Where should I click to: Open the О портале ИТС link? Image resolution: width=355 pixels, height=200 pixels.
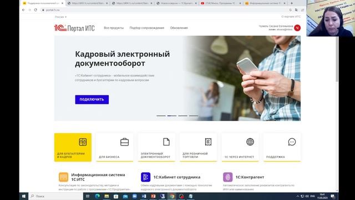click(x=291, y=17)
